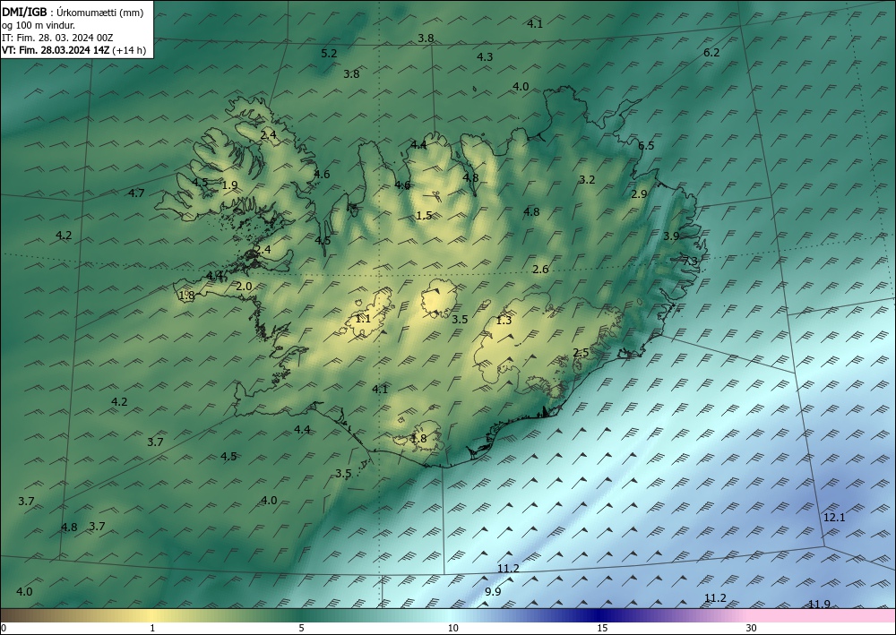Select the 3.2 map value
This screenshot has width=896, height=635.
point(587,180)
